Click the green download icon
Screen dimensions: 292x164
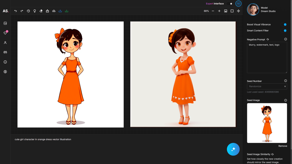coord(66,11)
